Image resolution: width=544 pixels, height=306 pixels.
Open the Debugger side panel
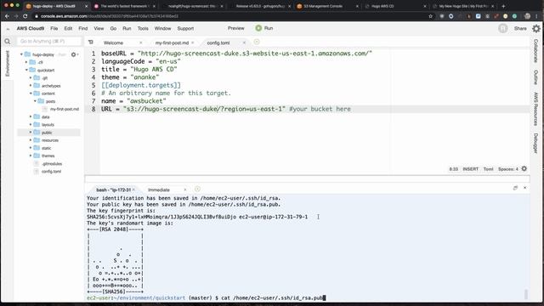click(x=536, y=143)
